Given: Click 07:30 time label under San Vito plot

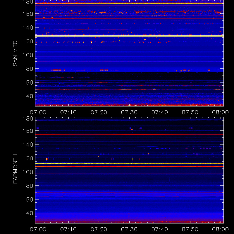Looking at the screenshot, I should click(x=129, y=112).
